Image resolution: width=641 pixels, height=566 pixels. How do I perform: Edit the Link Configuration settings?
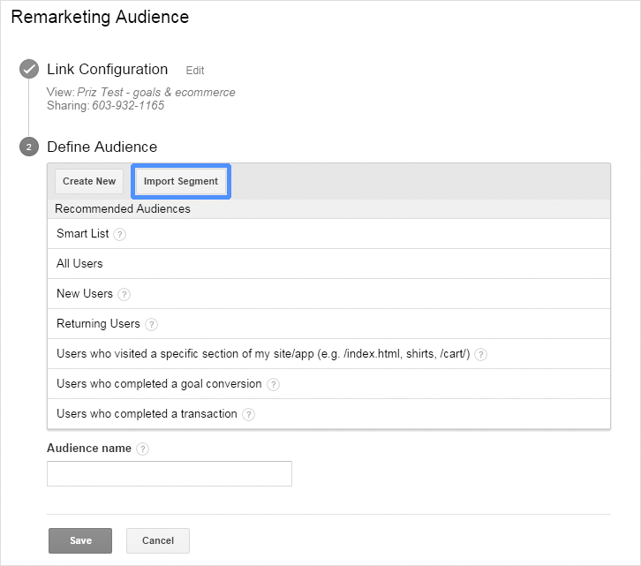coord(194,71)
